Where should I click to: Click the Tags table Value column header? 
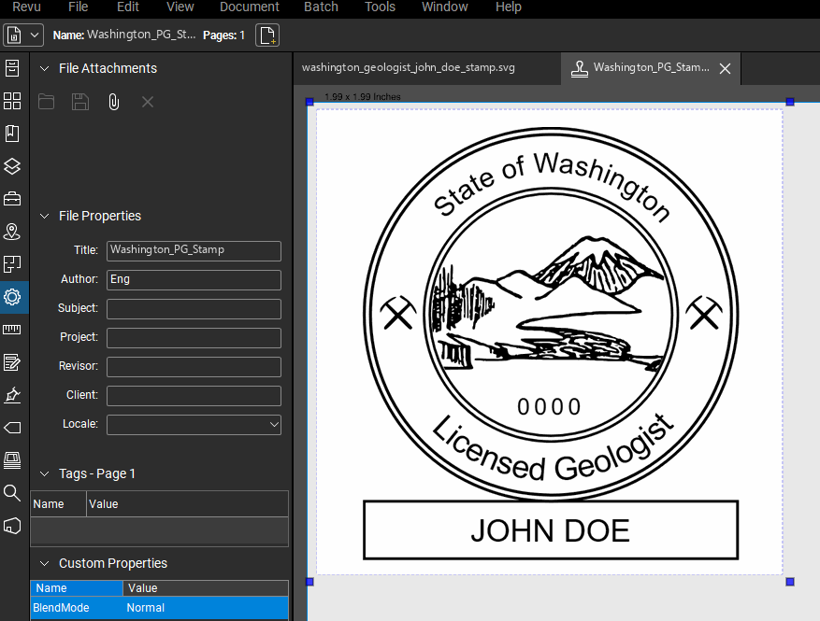point(187,504)
